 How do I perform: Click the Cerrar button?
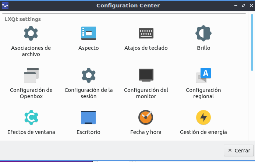coord(239,150)
